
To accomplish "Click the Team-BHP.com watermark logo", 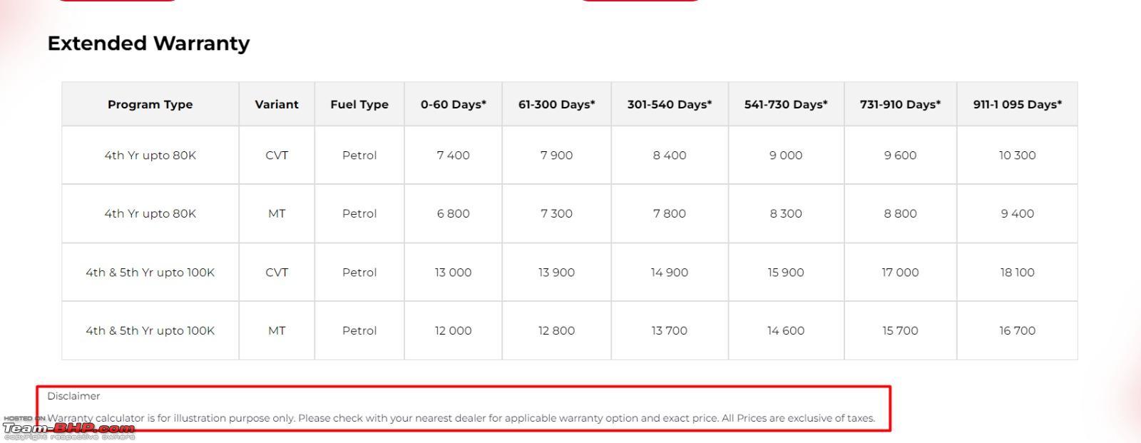I will 68,428.
